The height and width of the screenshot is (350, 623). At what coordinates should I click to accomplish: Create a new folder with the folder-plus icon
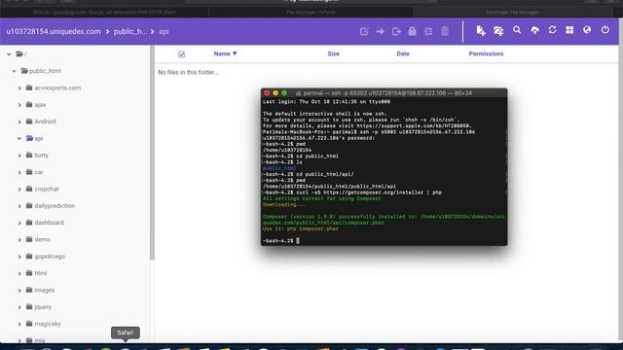(498, 30)
